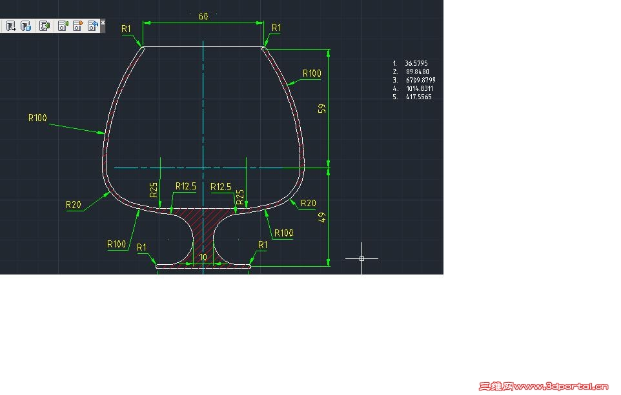The width and height of the screenshot is (621, 395).
Task: Select the R1 label at top right rim
Action: [x=276, y=28]
